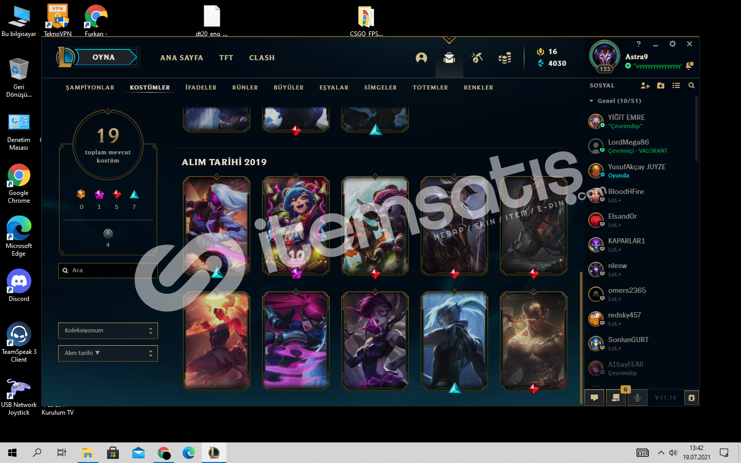The image size is (741, 463).
Task: Open client settings gear icon
Action: (x=673, y=44)
